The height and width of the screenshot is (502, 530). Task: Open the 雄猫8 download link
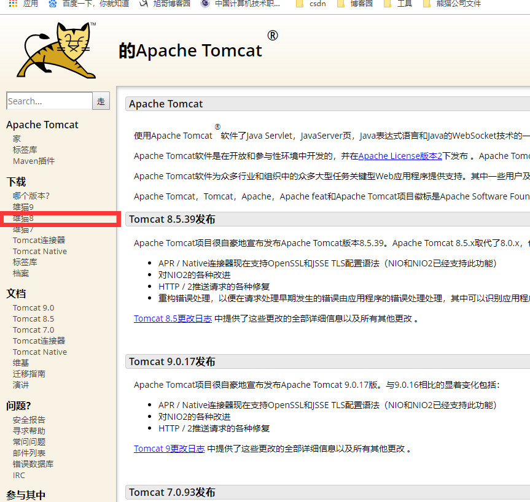(x=23, y=218)
